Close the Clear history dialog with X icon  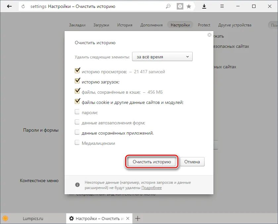(x=209, y=35)
